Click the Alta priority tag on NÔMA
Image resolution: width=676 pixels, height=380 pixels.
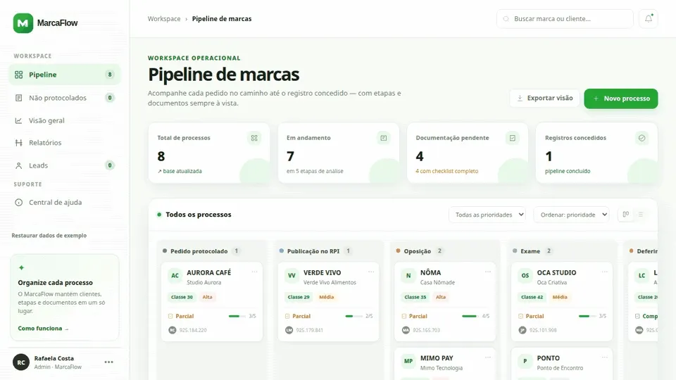click(x=441, y=297)
